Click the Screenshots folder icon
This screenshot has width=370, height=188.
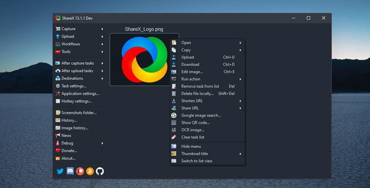click(58, 113)
